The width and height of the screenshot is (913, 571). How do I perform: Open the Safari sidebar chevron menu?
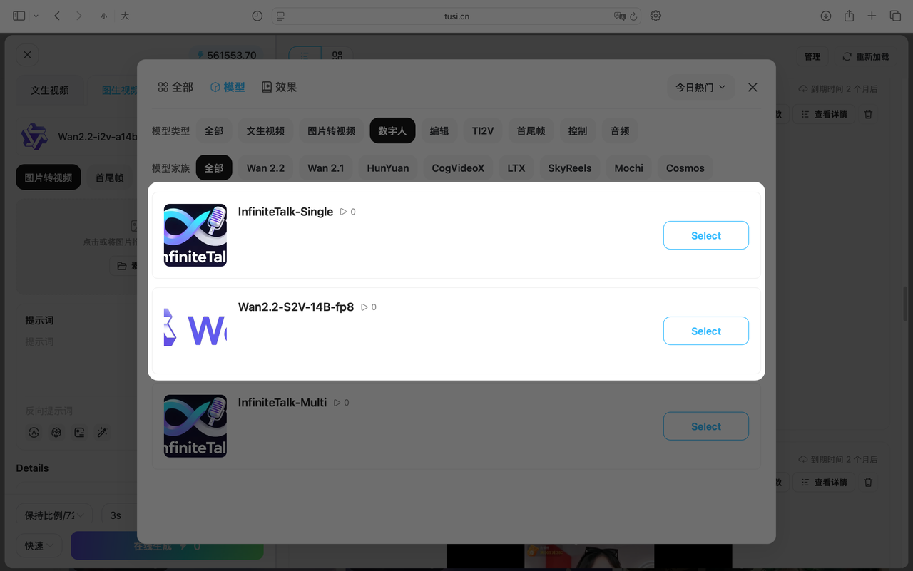tap(36, 16)
